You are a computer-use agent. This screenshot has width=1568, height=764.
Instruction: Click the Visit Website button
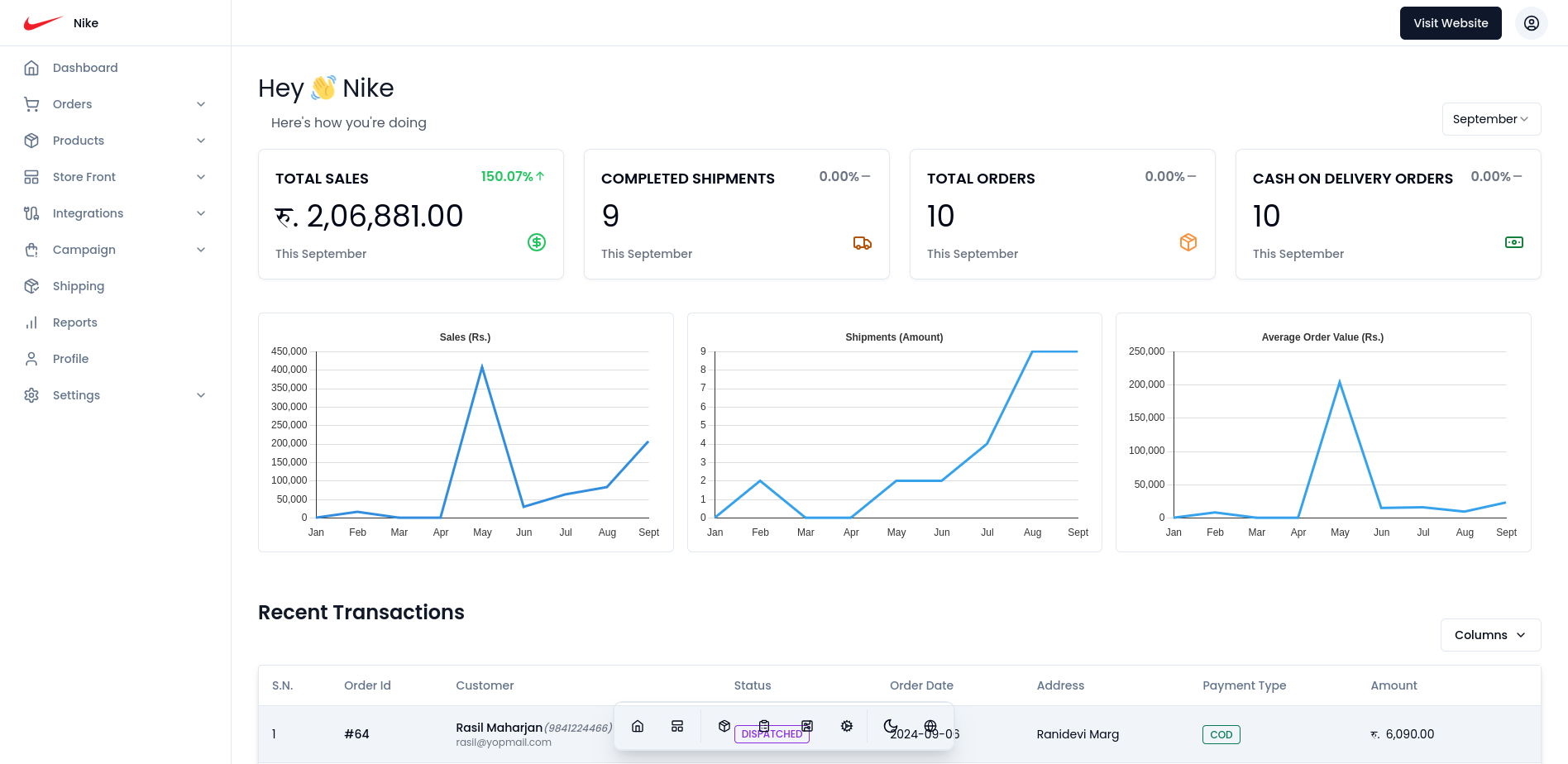1451,23
